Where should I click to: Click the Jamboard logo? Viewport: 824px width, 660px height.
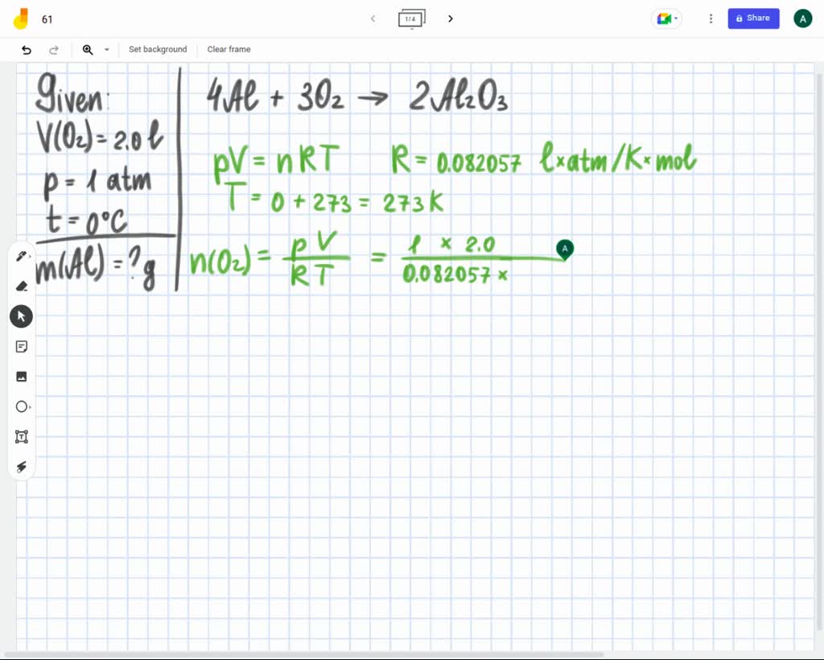(x=22, y=19)
